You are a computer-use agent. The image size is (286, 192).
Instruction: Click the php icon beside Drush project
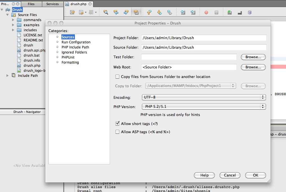tap(8, 10)
